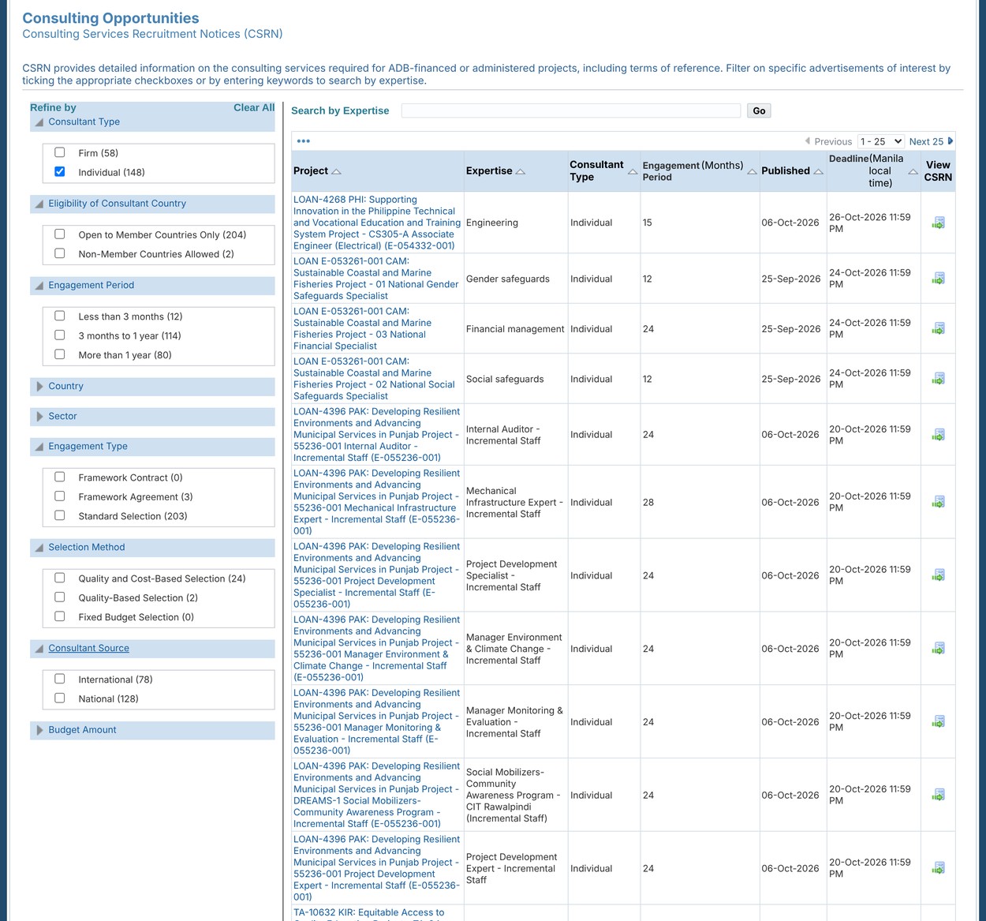Open View CSRN icon for Gender safeguards row
The image size is (986, 921).
[x=938, y=279]
